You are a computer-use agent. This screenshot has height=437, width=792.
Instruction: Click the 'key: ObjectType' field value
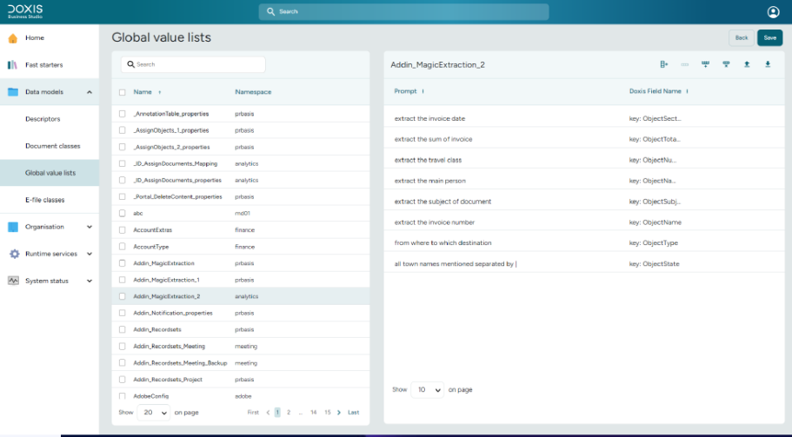(x=654, y=242)
